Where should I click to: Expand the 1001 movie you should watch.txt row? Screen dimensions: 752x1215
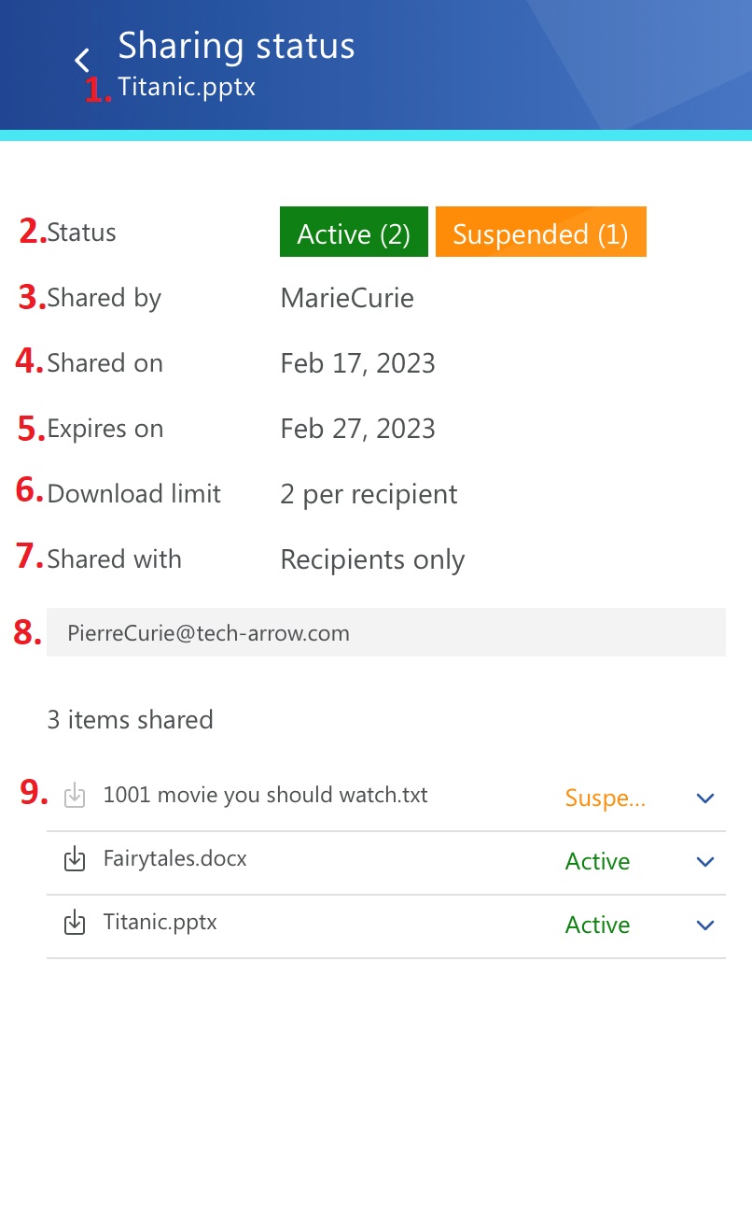coord(705,798)
